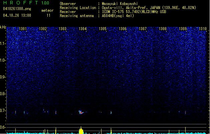Click the yellow intensity spike under 1309
Image resolution: width=210 pixels, height=134 pixels.
tap(186, 130)
